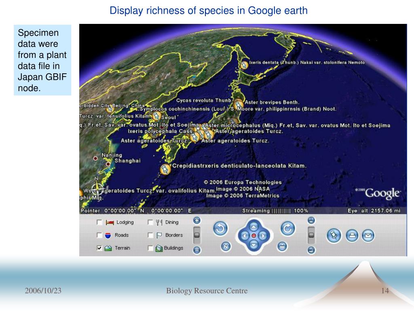The width and height of the screenshot is (414, 311).
Task: Click the 'Ixeris polycephala Cass.' label
Action: [x=161, y=131]
